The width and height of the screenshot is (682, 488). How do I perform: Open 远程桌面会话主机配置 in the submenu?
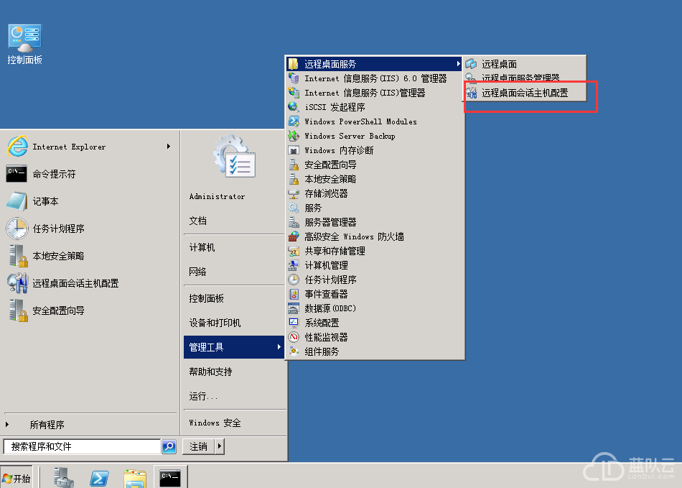pos(525,93)
